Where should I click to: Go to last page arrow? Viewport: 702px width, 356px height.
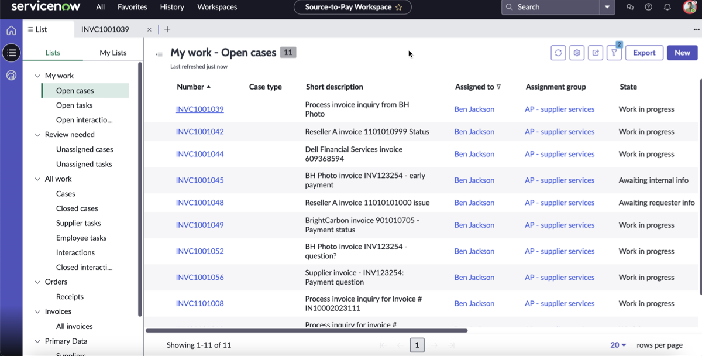[x=451, y=345]
